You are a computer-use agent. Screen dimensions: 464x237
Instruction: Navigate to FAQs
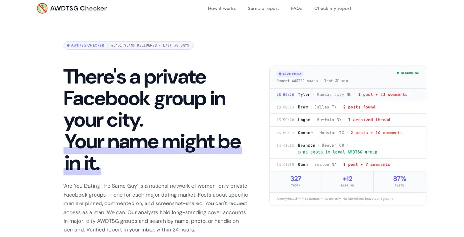click(297, 8)
